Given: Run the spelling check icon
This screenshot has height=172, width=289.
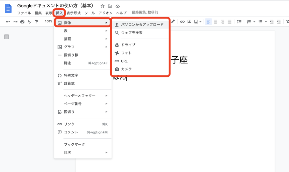Looking at the screenshot, I should tap(29, 21).
